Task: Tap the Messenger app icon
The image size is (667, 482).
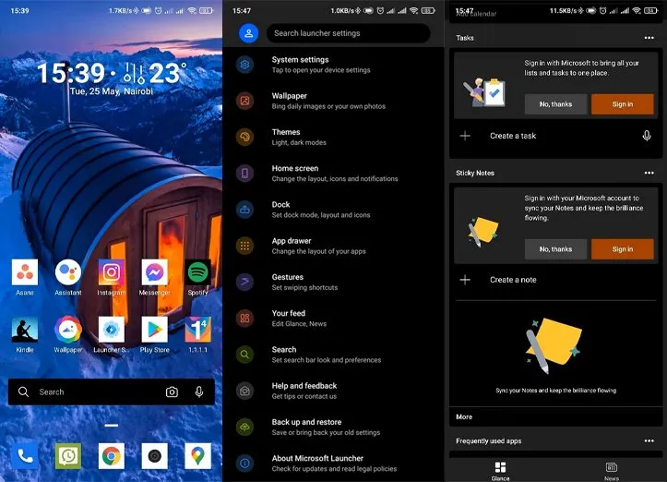Action: [154, 272]
